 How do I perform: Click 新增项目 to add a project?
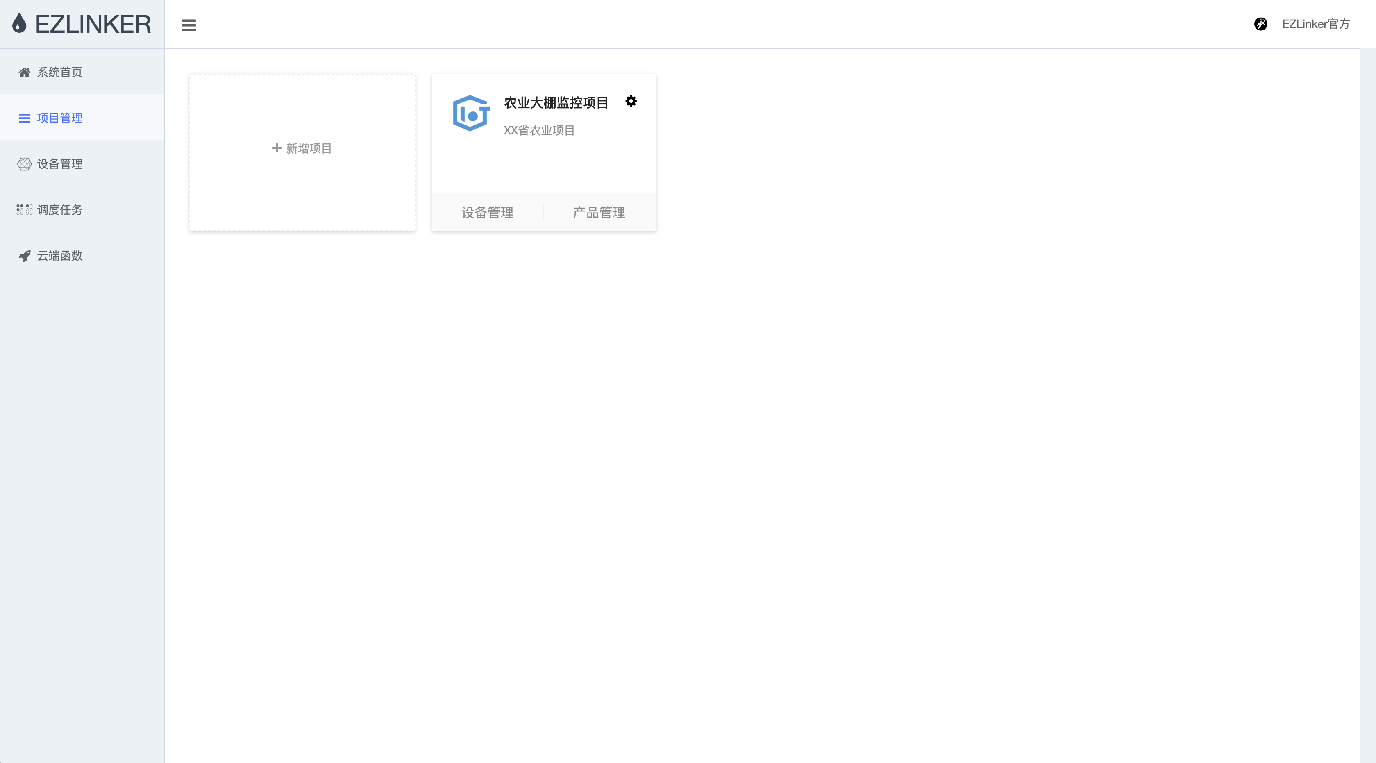(x=302, y=152)
